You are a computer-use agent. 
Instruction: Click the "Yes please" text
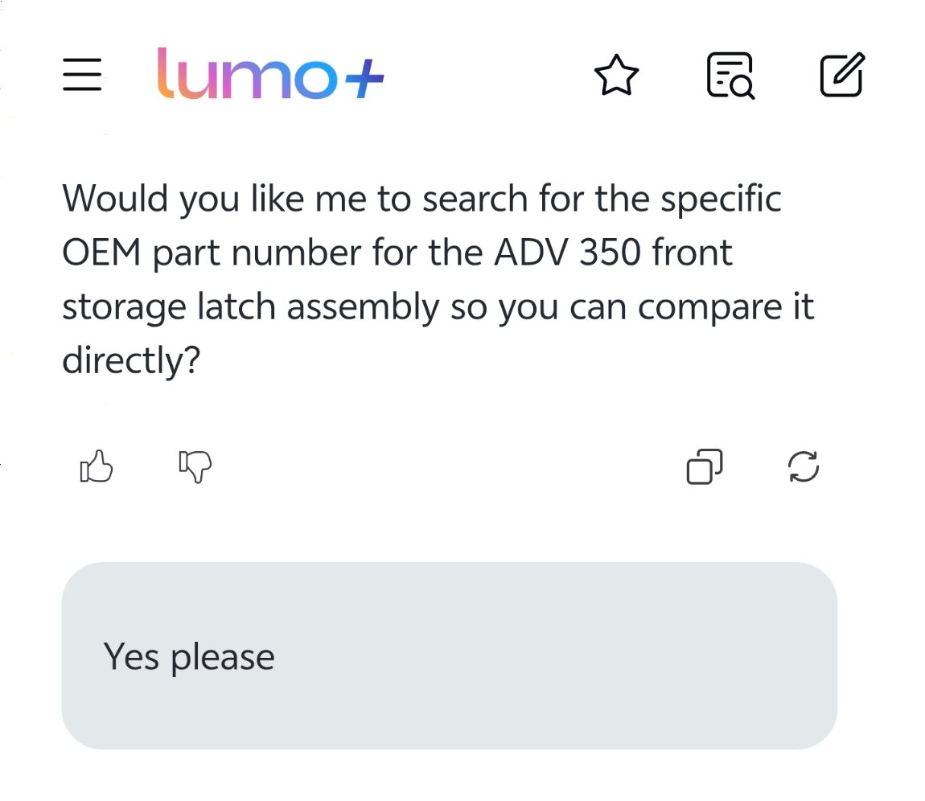click(189, 657)
